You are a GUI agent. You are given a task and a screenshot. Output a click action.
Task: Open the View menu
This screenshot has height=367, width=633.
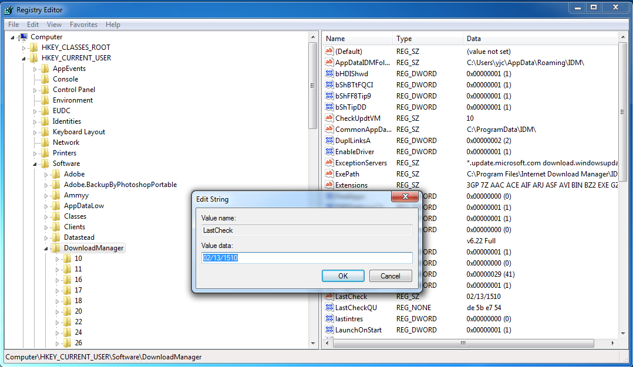(54, 25)
